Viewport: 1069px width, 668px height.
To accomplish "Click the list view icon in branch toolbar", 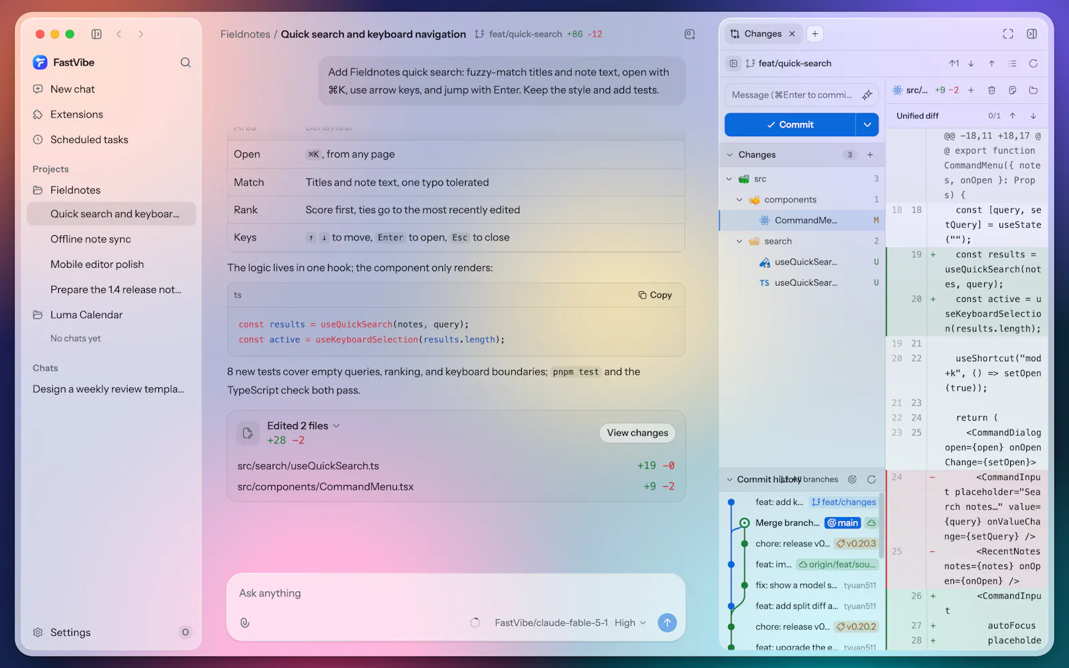I will pos(1013,63).
